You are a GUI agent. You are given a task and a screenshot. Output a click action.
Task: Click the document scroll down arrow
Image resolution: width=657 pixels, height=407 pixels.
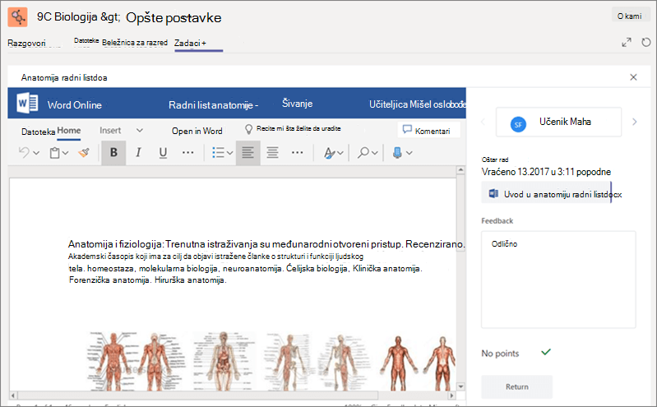460,386
